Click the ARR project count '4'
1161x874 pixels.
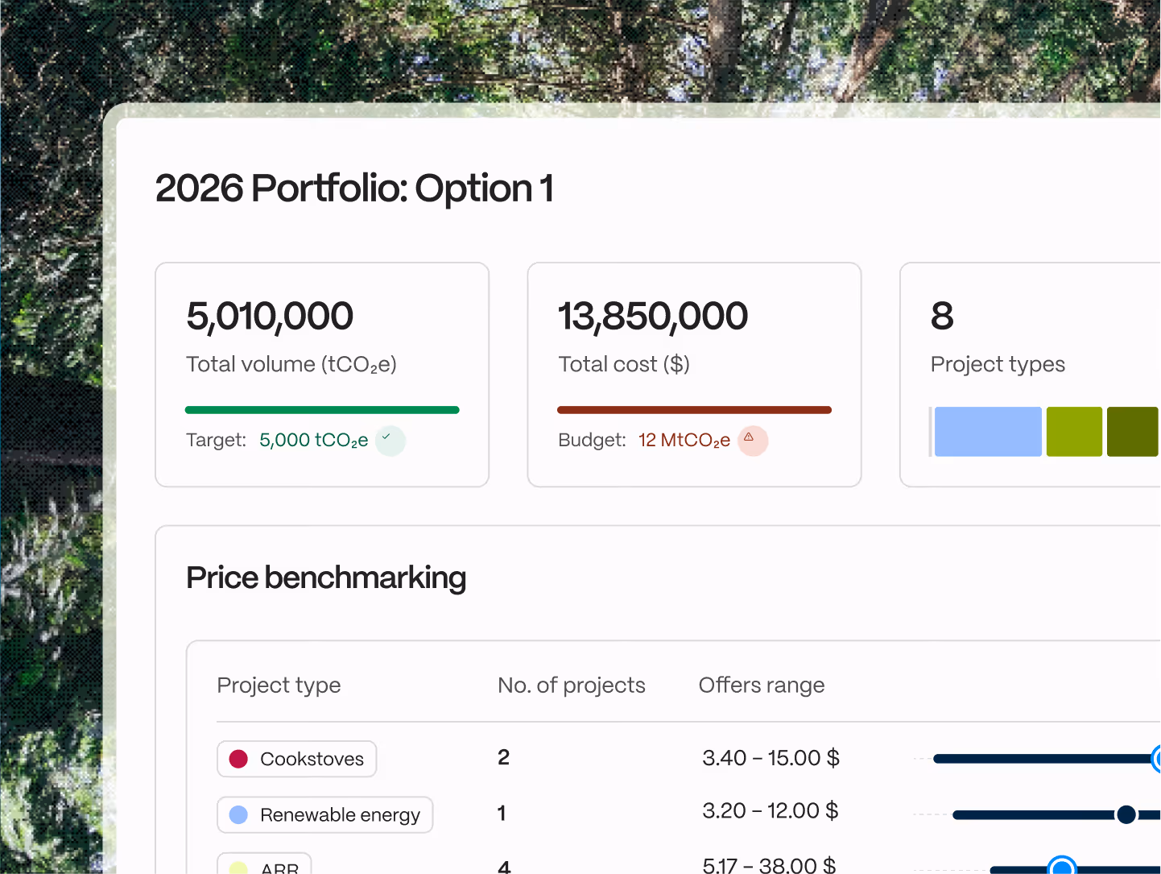click(504, 867)
